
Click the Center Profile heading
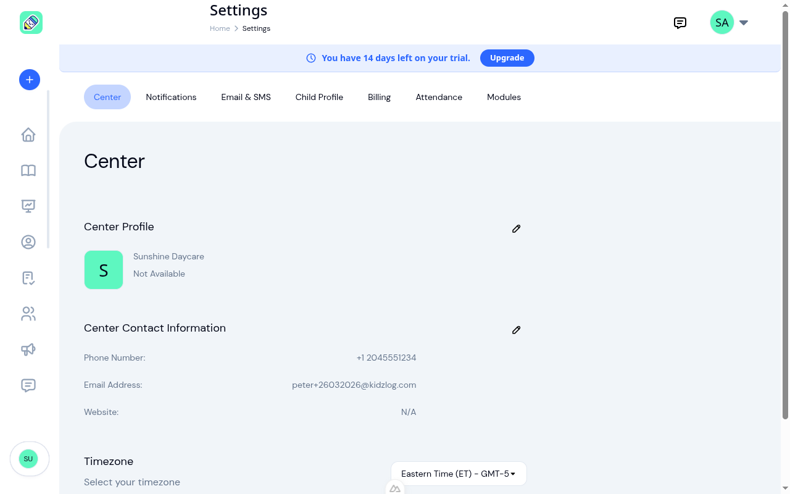[119, 227]
